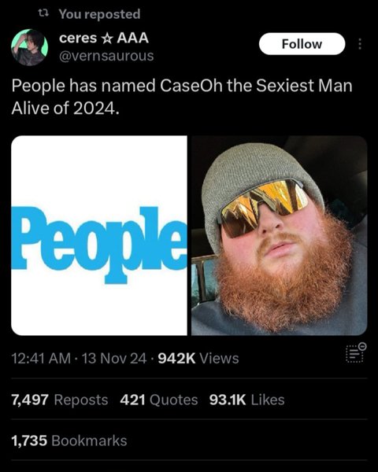Tap the repost arrows icon above the tweet
Screen dimensions: 378x472
click(44, 13)
